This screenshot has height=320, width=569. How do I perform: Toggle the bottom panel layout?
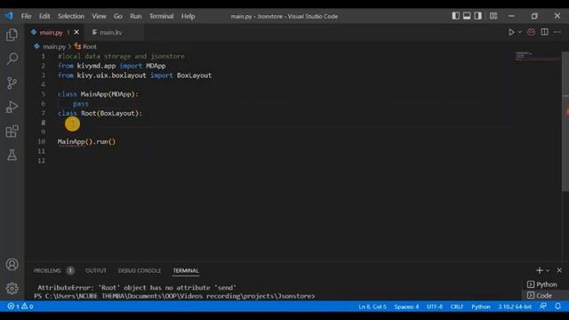click(x=467, y=16)
